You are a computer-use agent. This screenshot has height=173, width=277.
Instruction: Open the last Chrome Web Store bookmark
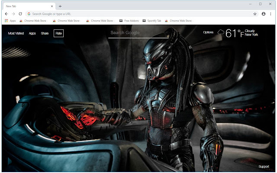tap(179, 21)
